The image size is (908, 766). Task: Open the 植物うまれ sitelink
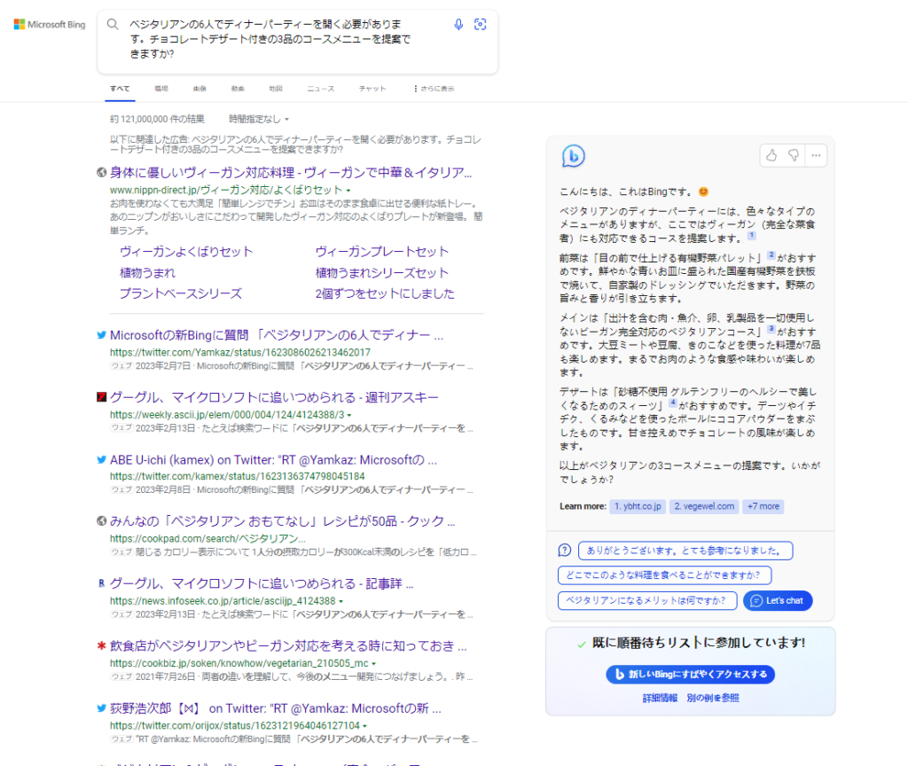pos(148,273)
